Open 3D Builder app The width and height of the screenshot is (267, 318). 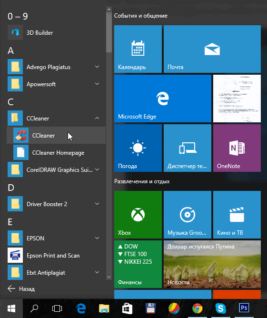56,33
